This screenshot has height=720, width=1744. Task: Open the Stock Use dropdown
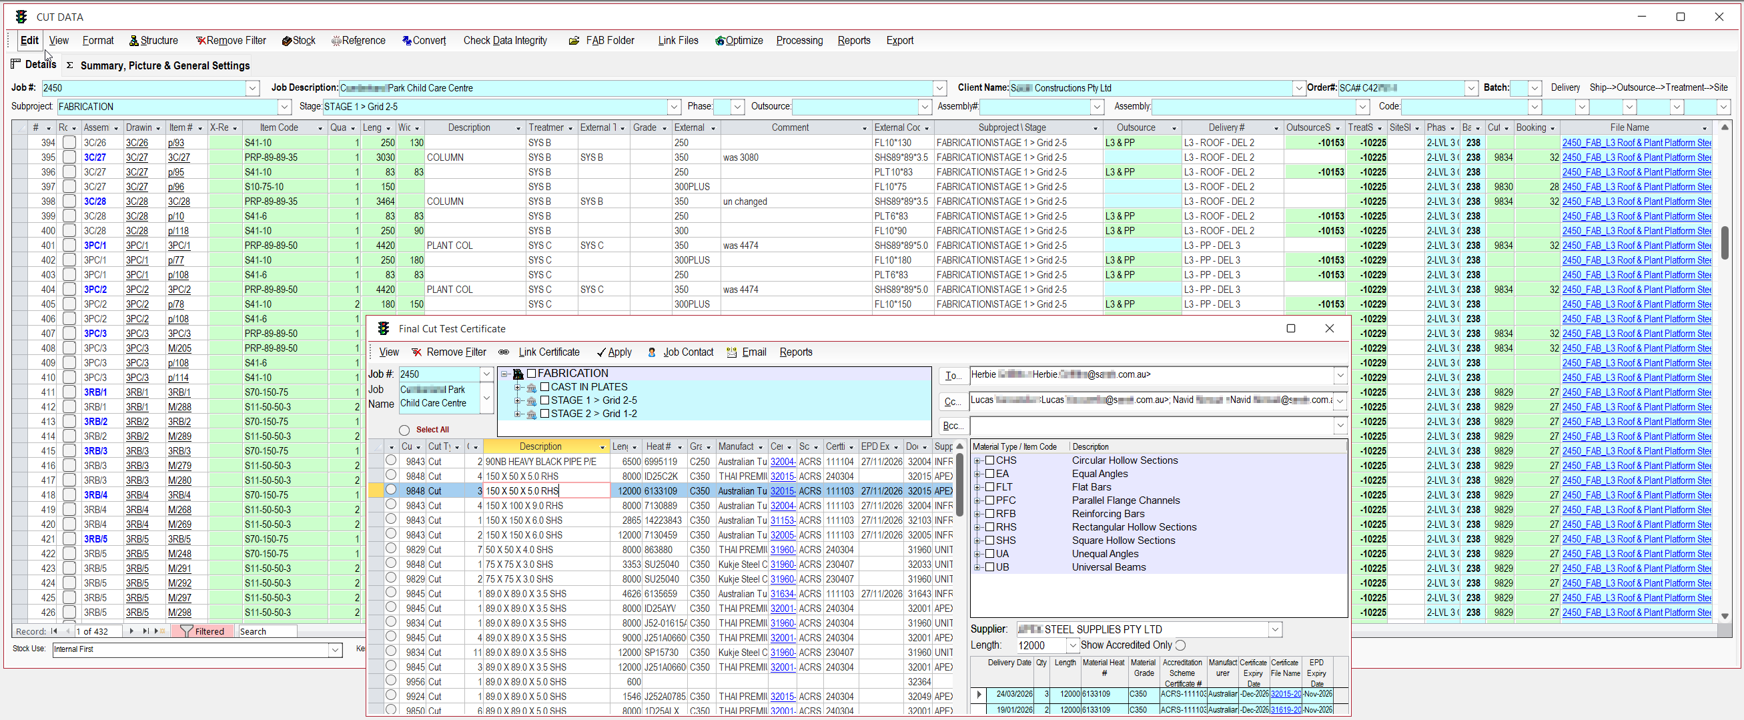click(x=336, y=649)
